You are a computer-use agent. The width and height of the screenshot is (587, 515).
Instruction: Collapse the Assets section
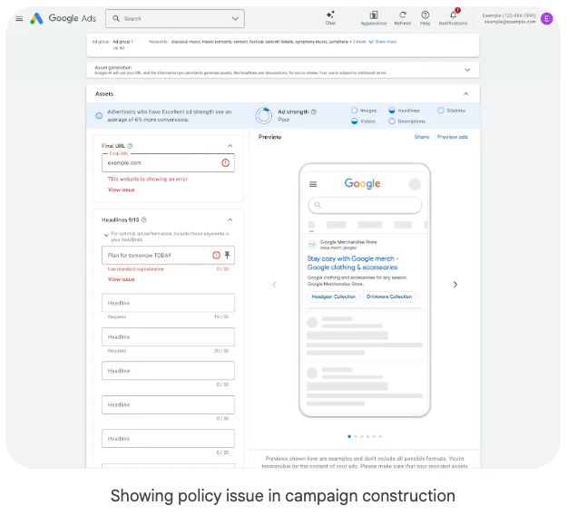pos(466,94)
